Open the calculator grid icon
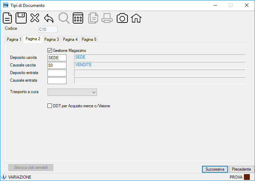The width and height of the screenshot is (255, 181). tap(78, 18)
